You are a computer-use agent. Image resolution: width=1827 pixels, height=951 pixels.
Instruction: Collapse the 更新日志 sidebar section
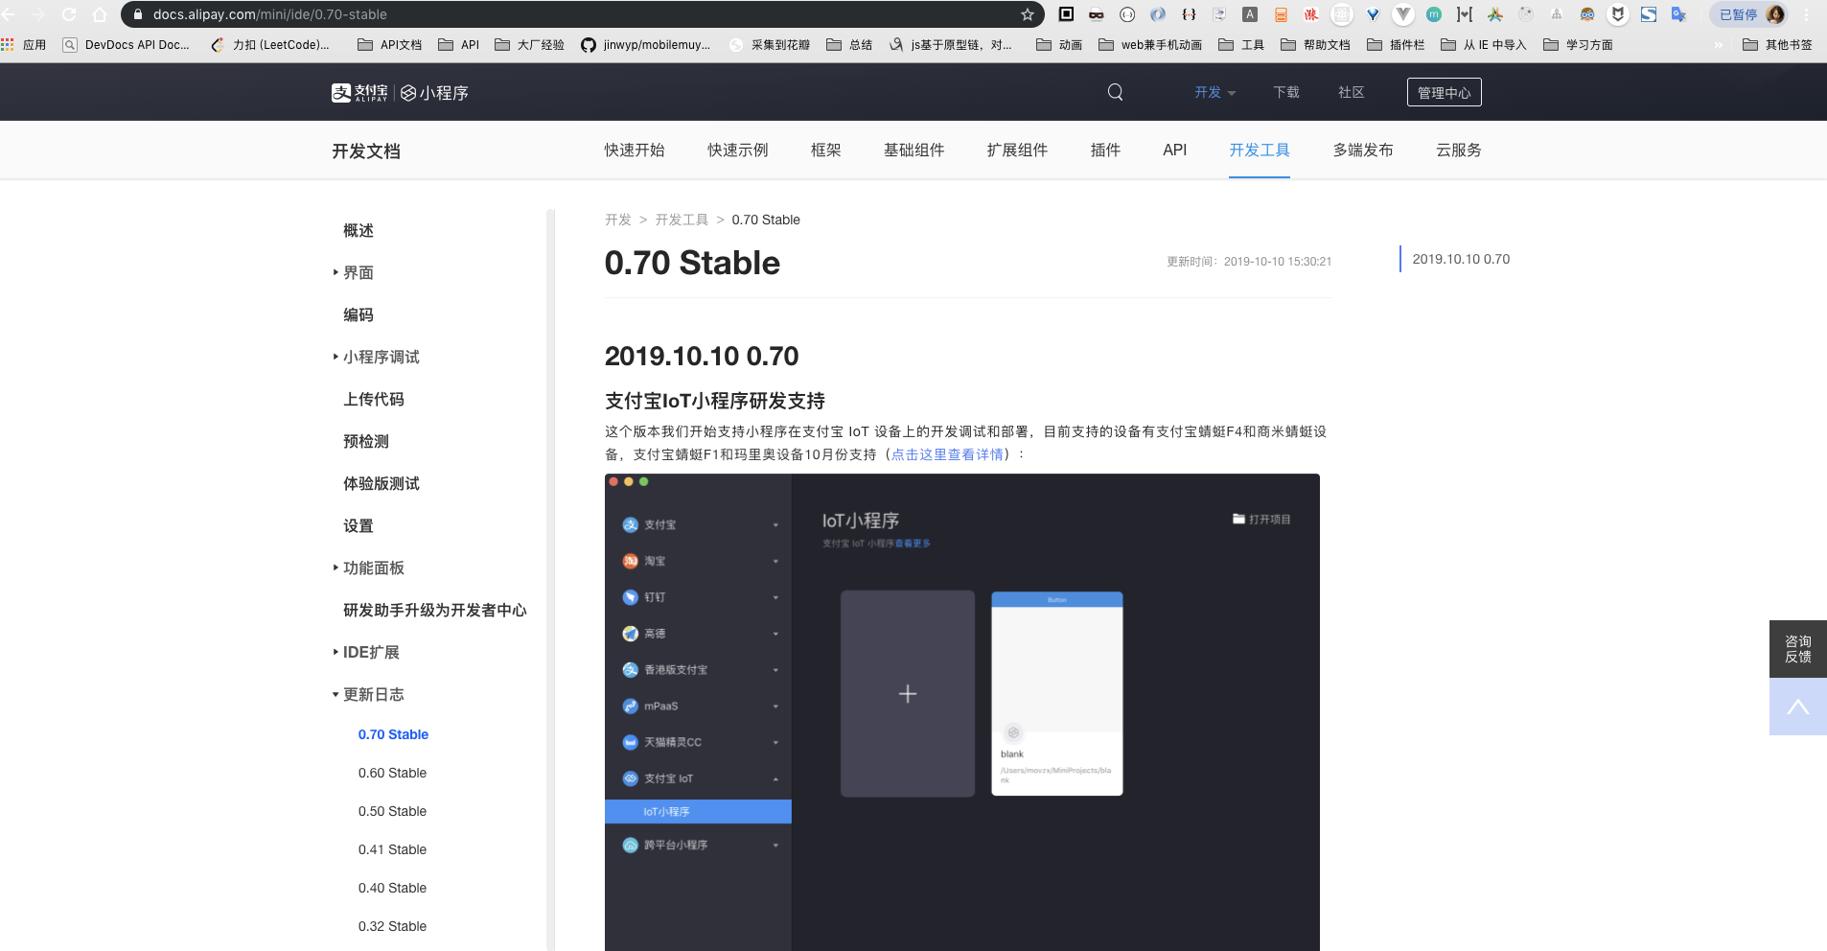click(368, 695)
